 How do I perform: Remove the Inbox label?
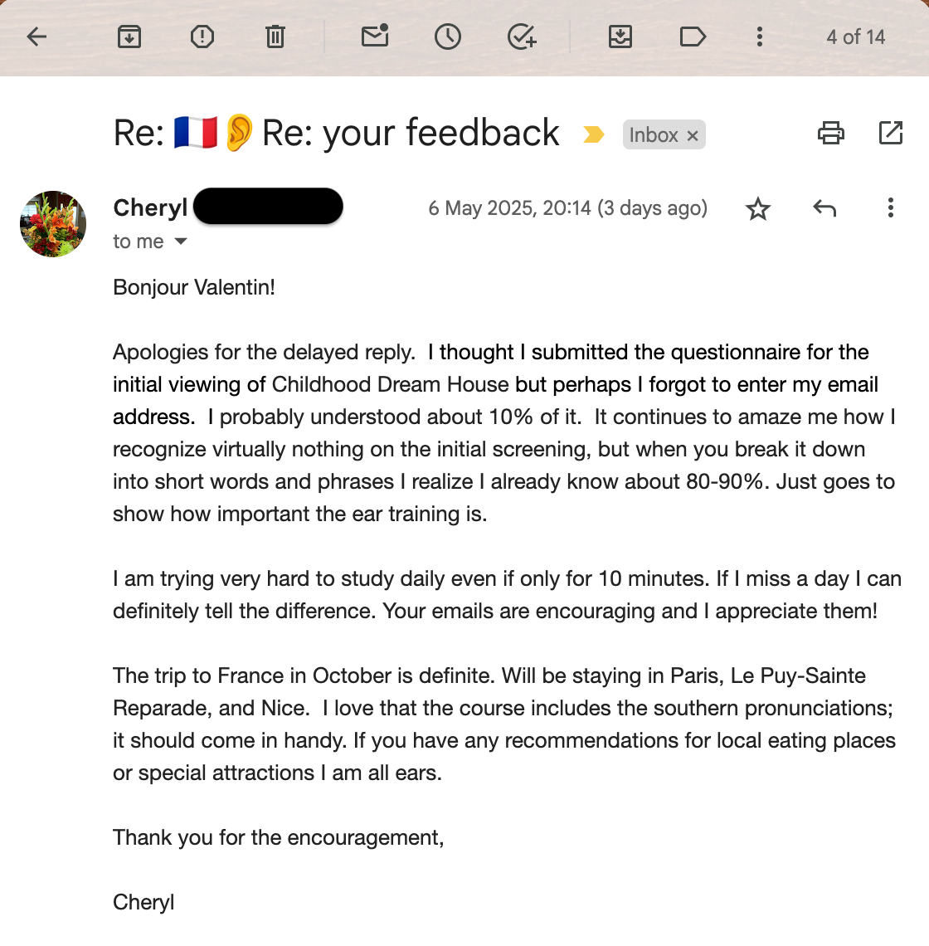[x=693, y=136]
